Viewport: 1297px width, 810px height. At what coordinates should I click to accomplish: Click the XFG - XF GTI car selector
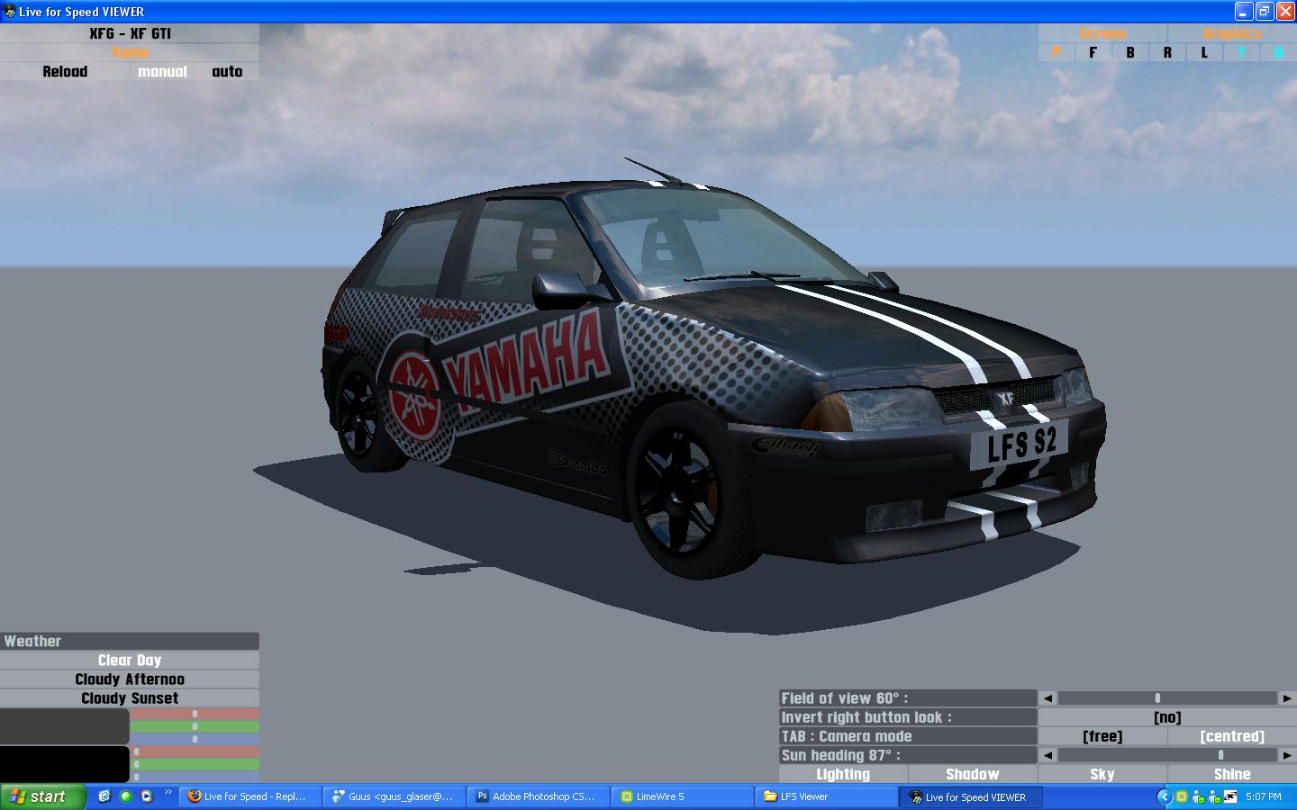(130, 33)
